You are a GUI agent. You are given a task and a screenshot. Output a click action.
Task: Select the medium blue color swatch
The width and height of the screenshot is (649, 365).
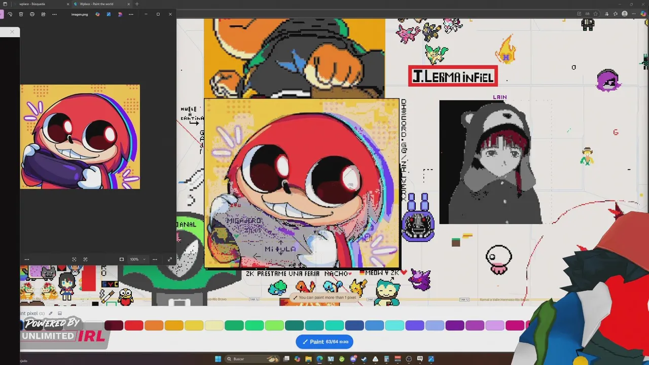374,325
